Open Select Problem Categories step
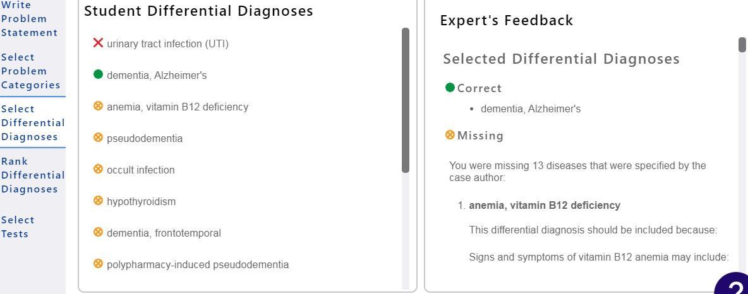The image size is (748, 294). pos(30,71)
